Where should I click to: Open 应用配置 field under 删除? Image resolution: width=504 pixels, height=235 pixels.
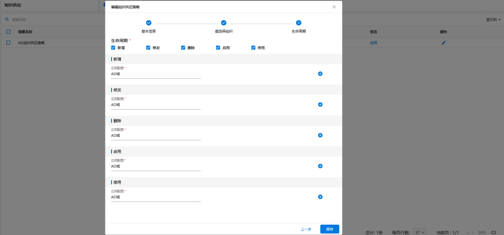click(x=156, y=136)
